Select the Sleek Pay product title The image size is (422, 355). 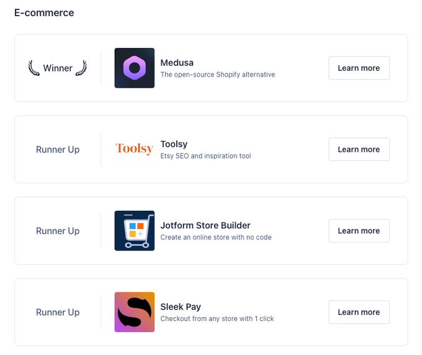coord(181,307)
